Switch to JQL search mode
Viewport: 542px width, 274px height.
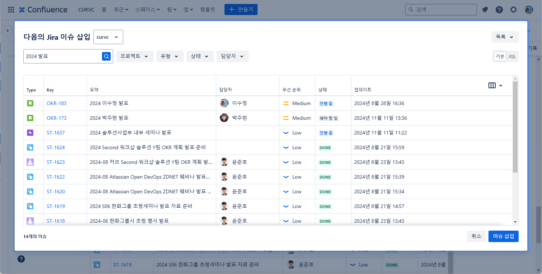tap(512, 56)
